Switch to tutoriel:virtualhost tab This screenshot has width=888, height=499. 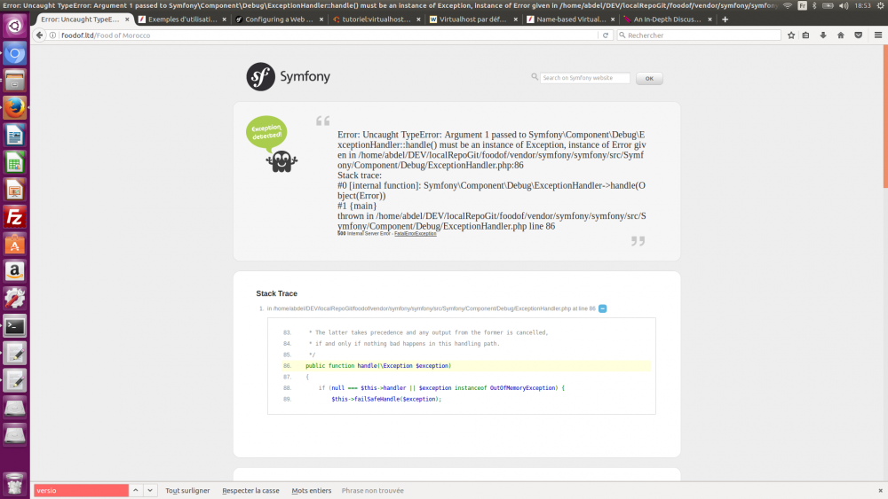[x=377, y=19]
